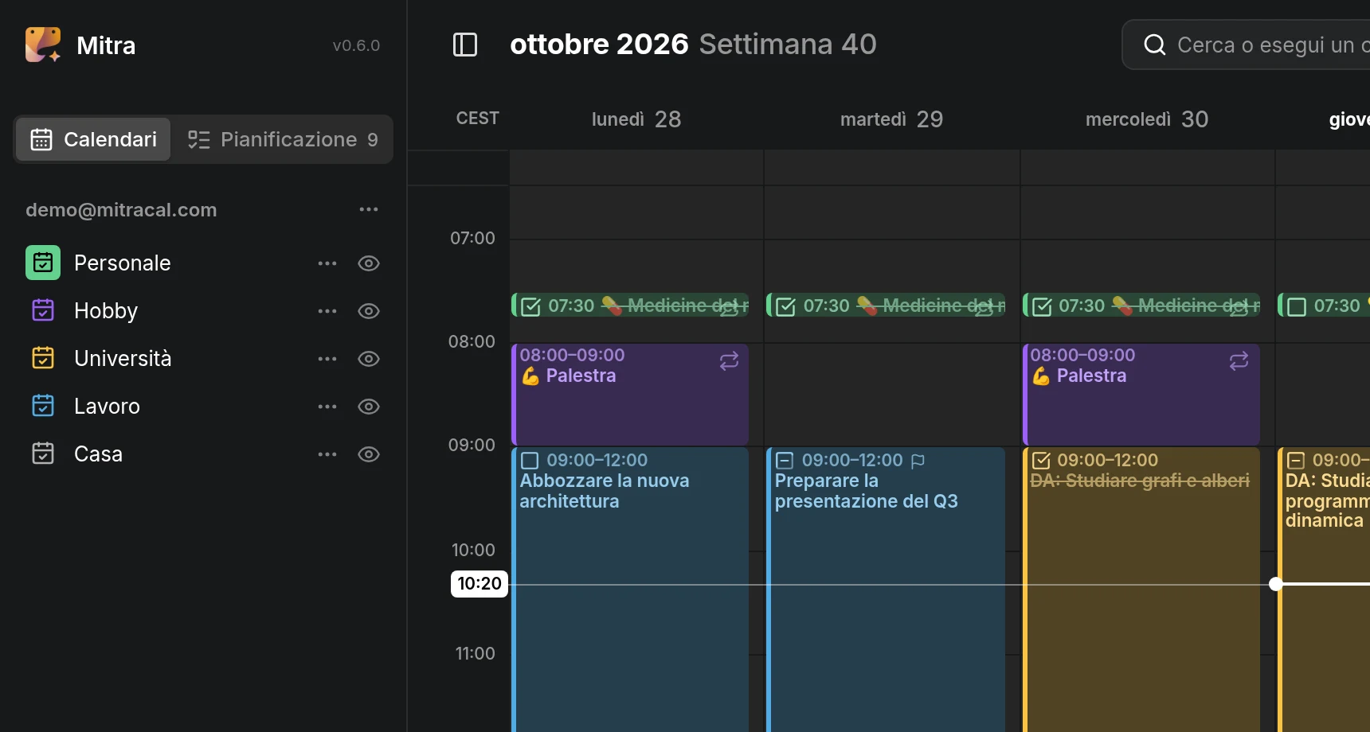Check Thursday's 07:30 task checkbox
The image size is (1370, 732).
(x=1297, y=306)
